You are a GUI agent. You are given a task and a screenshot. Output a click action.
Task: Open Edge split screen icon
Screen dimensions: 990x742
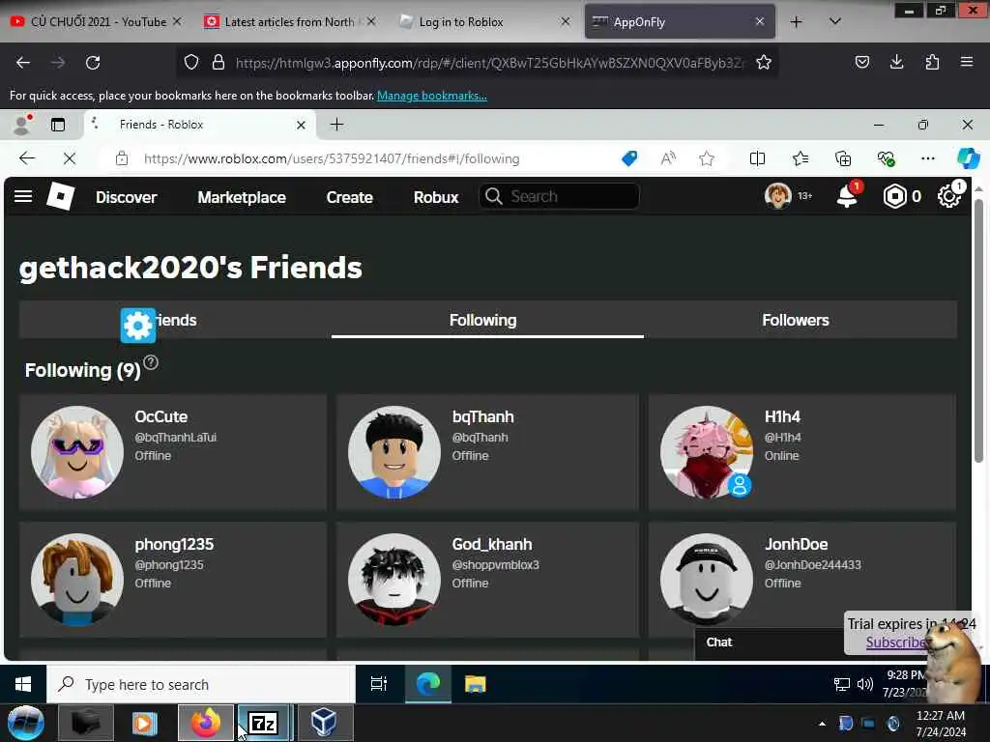(757, 158)
